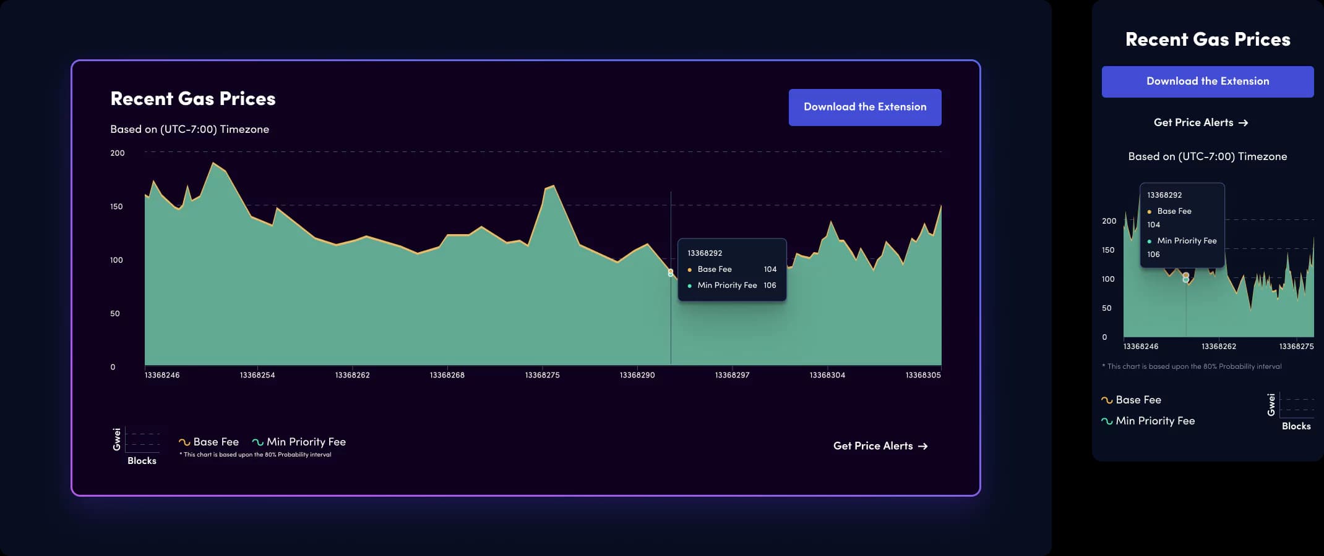Open Get Price Alerts link in desktop card

point(880,446)
